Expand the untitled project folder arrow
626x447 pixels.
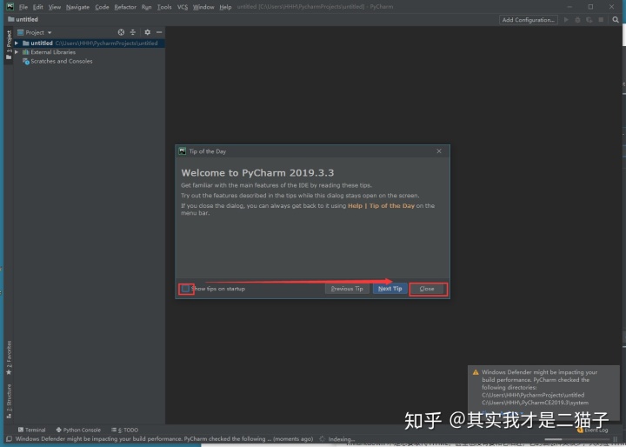(x=17, y=43)
